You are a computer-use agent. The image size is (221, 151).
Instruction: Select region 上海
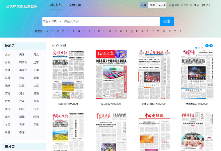tap(36, 70)
